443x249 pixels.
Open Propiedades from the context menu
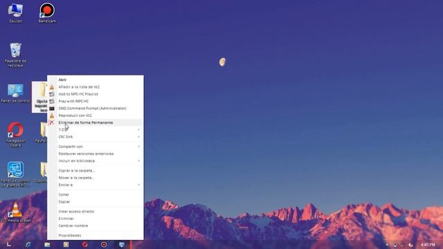(96, 235)
